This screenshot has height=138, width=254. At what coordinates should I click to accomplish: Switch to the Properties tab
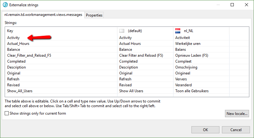94,15
